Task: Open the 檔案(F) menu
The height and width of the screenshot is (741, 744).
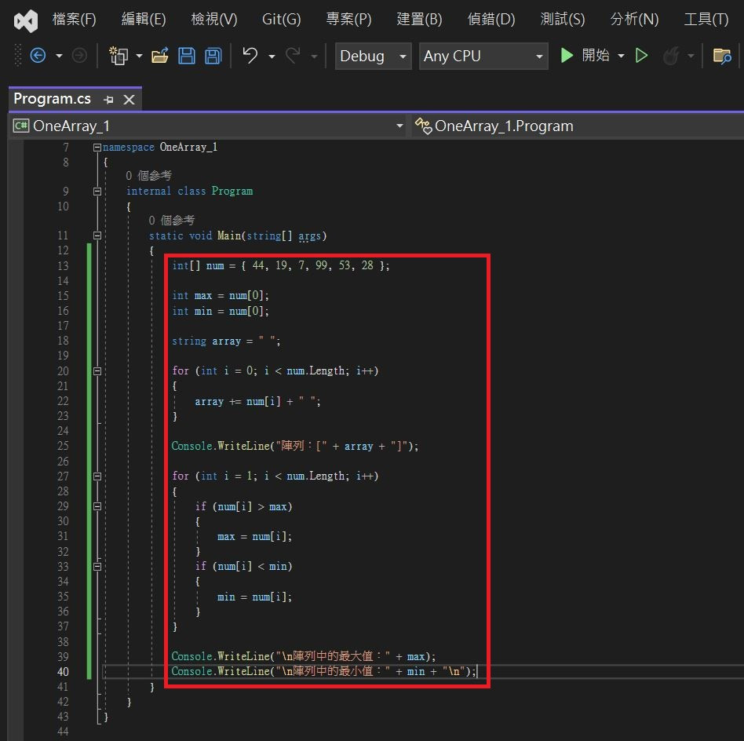Action: pos(74,20)
